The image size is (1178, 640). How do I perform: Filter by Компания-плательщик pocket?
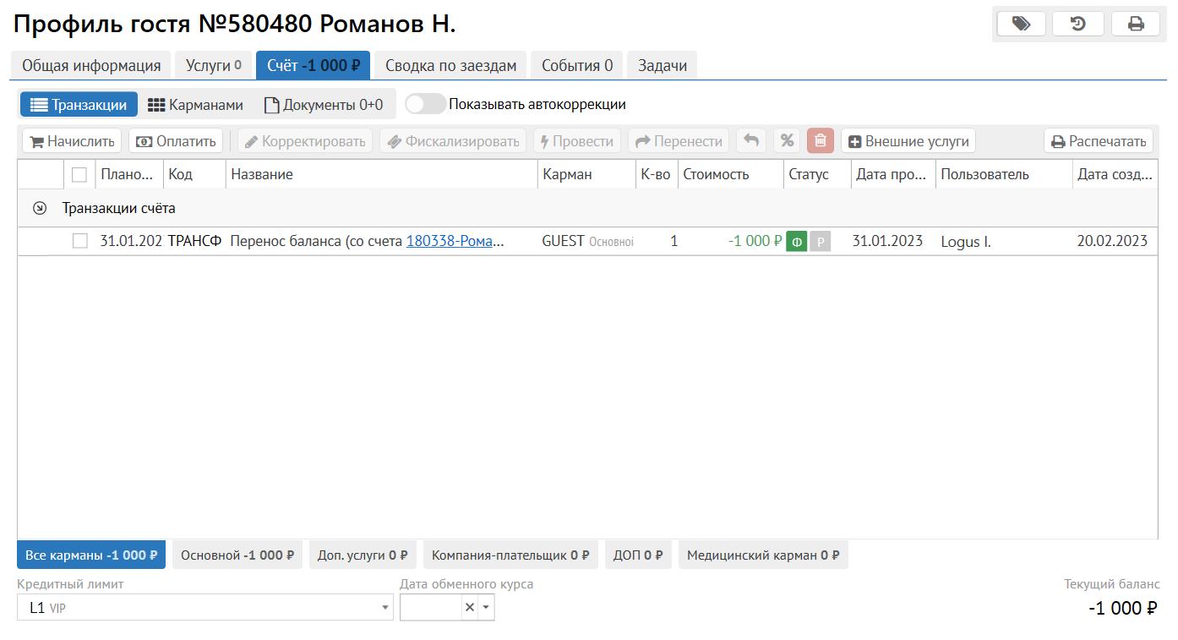510,555
